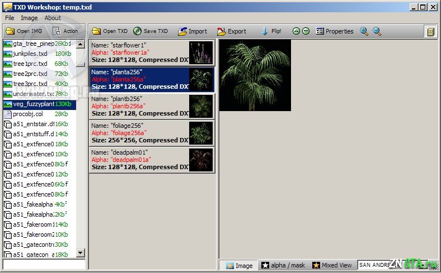Select a51_fakeroom 210Kb entry
441x273 pixels.
[40, 234]
